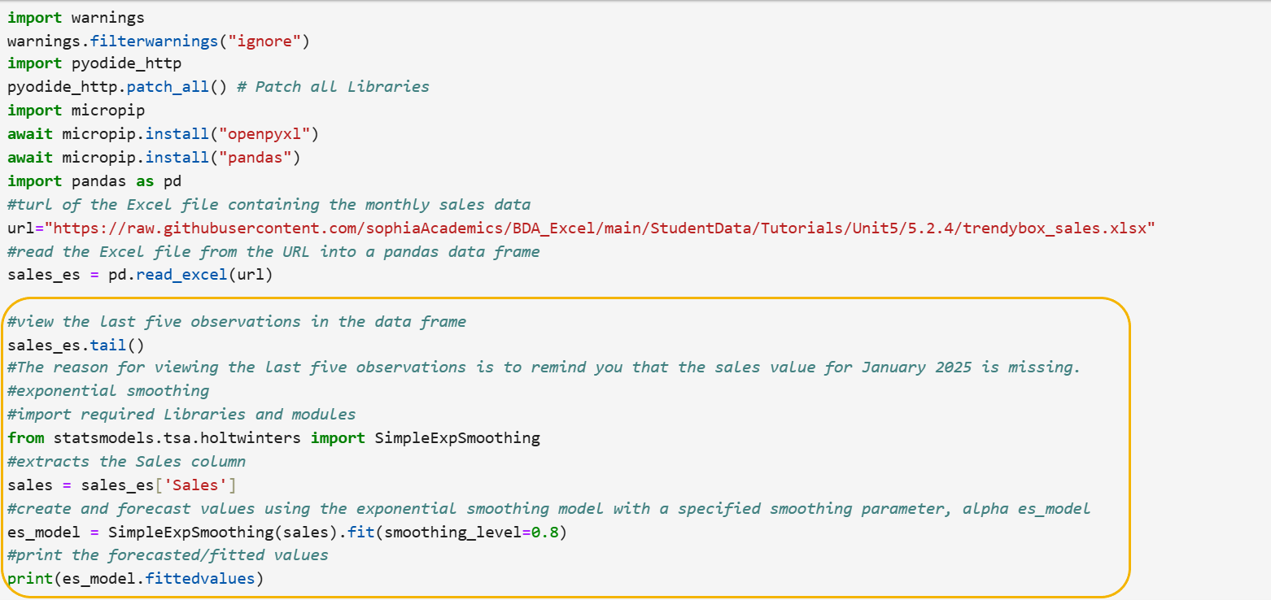
Task: Click the comment about January 2025 missing
Action: pyautogui.click(x=544, y=367)
